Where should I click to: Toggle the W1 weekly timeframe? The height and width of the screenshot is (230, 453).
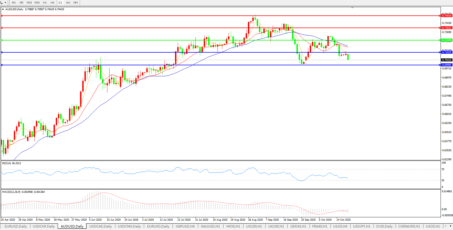(x=68, y=3)
